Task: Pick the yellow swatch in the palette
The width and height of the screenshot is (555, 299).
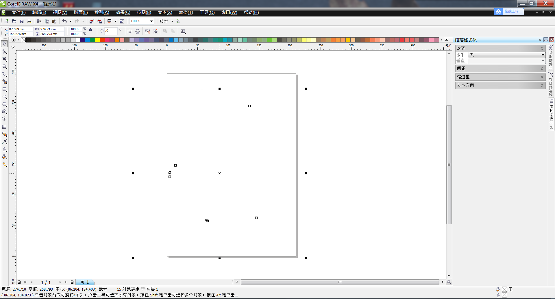Action: (97, 40)
